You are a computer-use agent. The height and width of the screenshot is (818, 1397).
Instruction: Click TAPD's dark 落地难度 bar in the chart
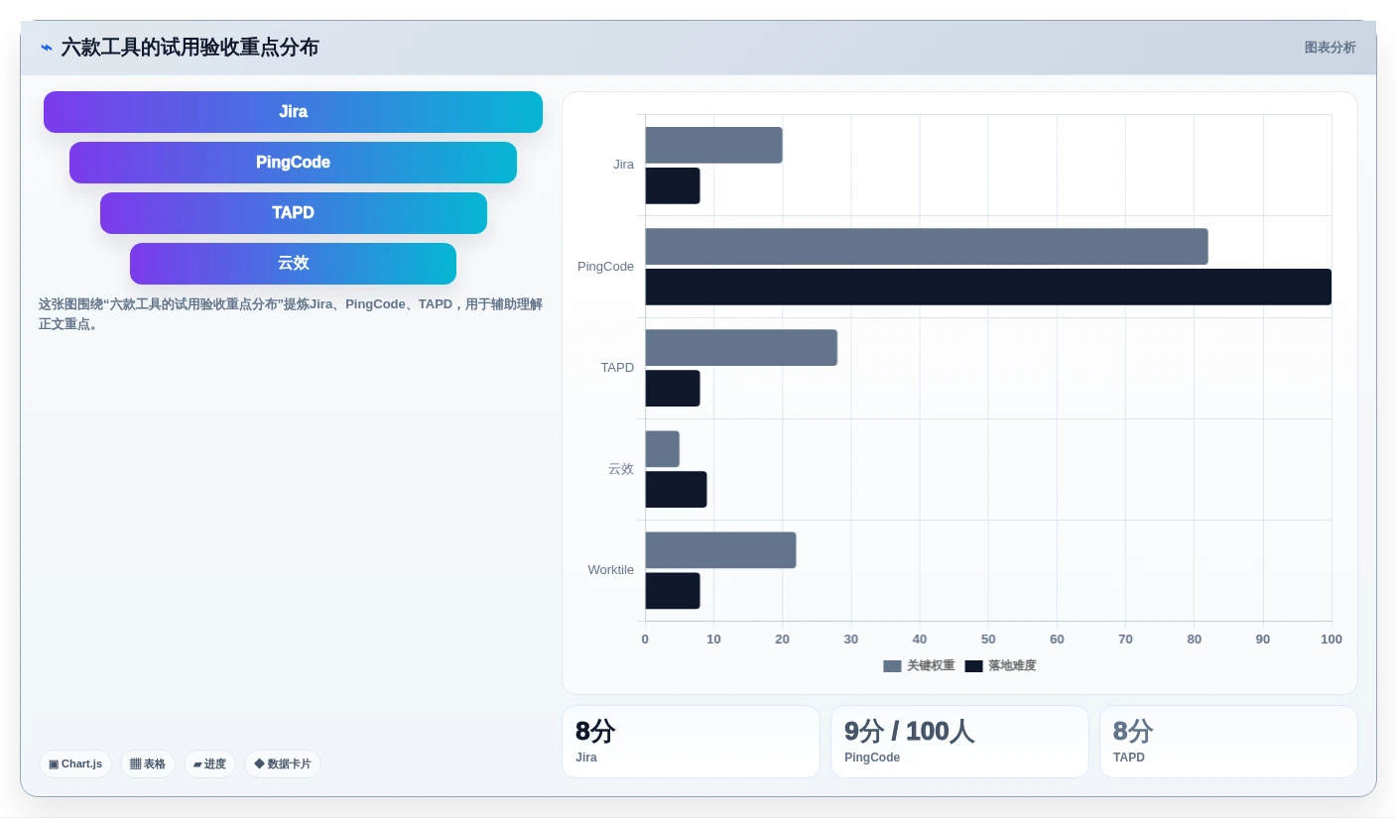tap(673, 389)
